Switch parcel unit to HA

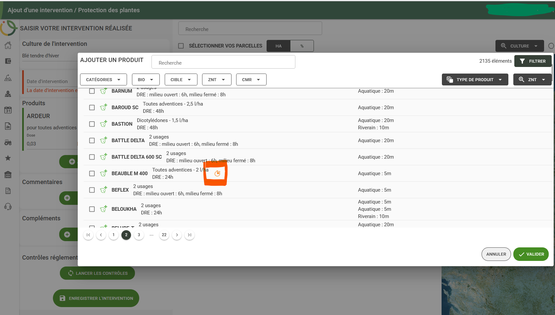278,46
